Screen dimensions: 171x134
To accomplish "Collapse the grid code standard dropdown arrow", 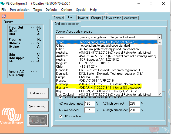I will 159,37.
